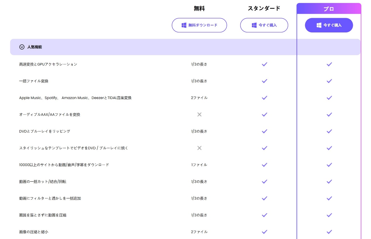Viewport: 371px width, 239px height.
Task: Click the DVDとブルーレイをリッピング label
Action: (45, 131)
